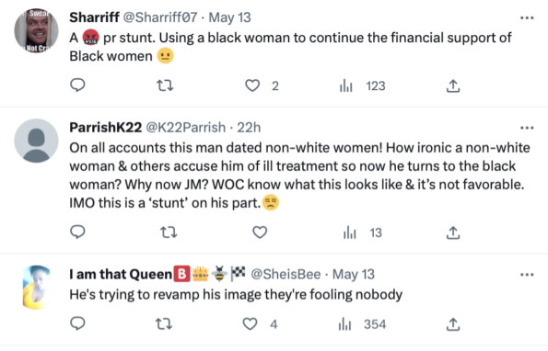Open the @Sharriff07 profile handle
Screen dimensions: 548x351
(x=160, y=17)
